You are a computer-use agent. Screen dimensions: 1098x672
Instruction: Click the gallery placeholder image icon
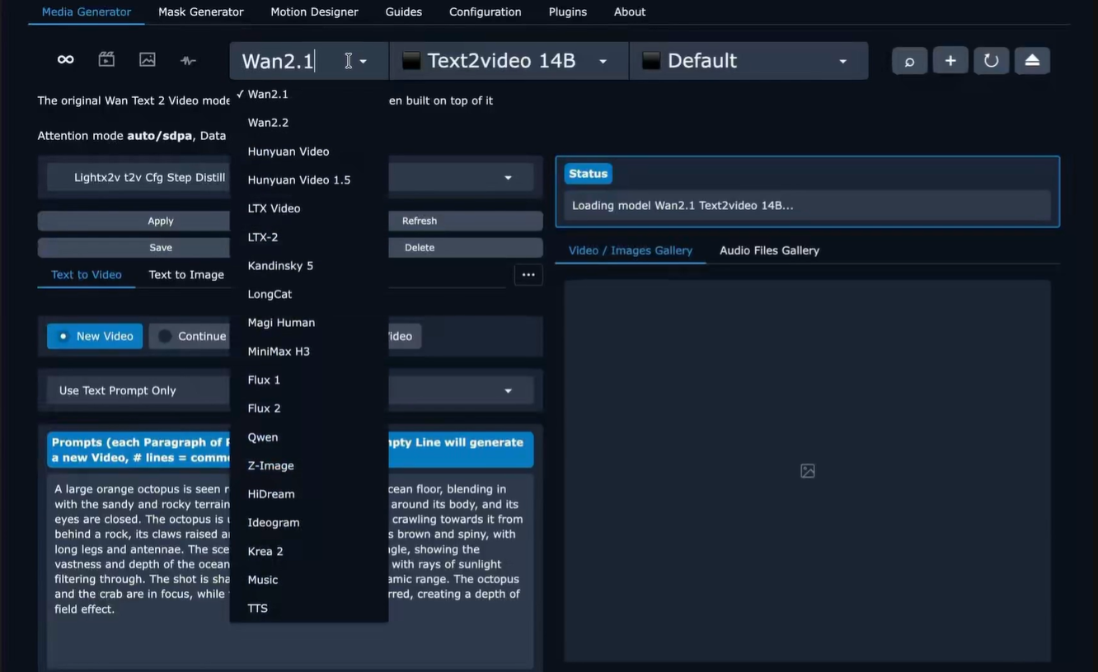[808, 471]
